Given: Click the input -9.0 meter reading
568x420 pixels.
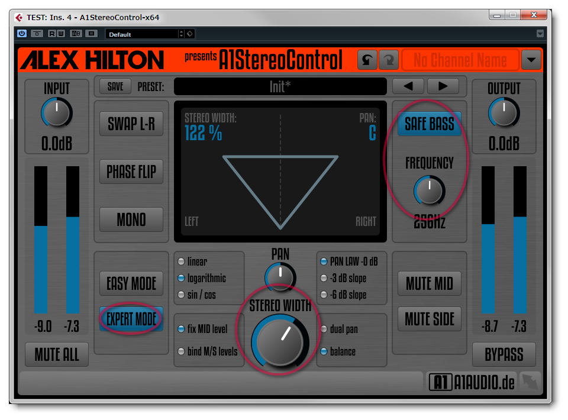Looking at the screenshot, I should tap(43, 326).
